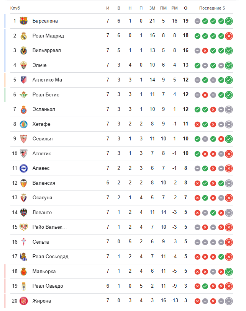Click the Клуб column header
The height and width of the screenshot is (311, 246).
[x=15, y=8]
